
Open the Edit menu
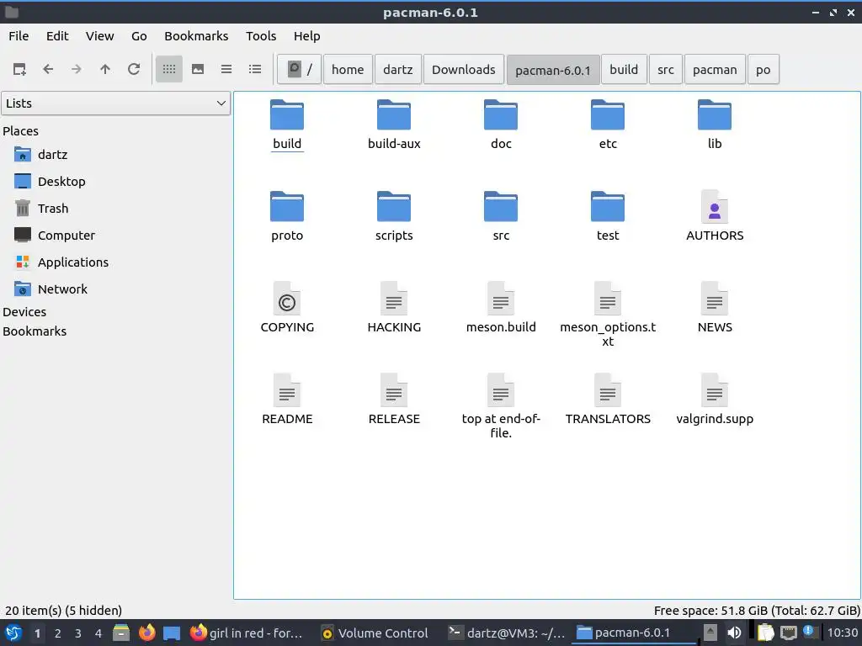(x=57, y=35)
